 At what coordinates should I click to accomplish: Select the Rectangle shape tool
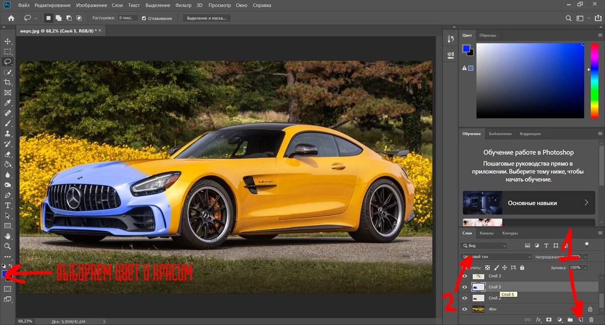click(x=8, y=226)
